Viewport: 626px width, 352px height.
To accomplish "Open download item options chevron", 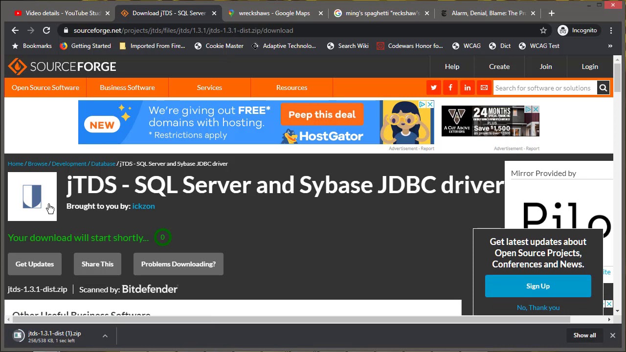I will (x=105, y=336).
